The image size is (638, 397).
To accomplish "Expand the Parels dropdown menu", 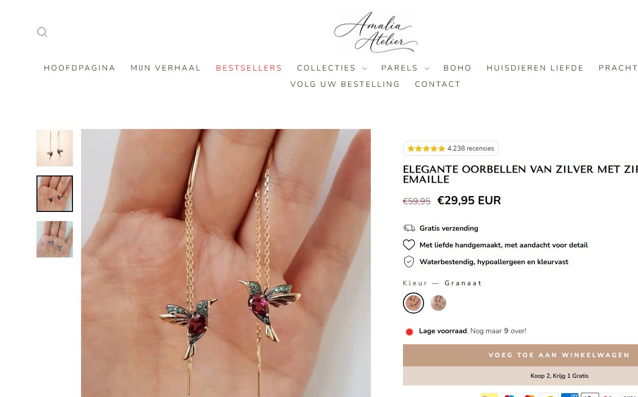I will 405,68.
